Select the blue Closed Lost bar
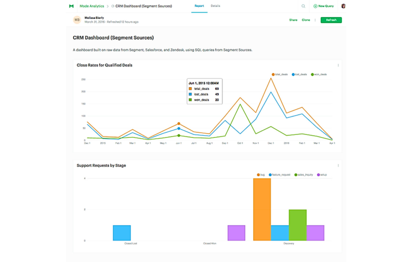This screenshot has height=262, width=393. [x=122, y=233]
